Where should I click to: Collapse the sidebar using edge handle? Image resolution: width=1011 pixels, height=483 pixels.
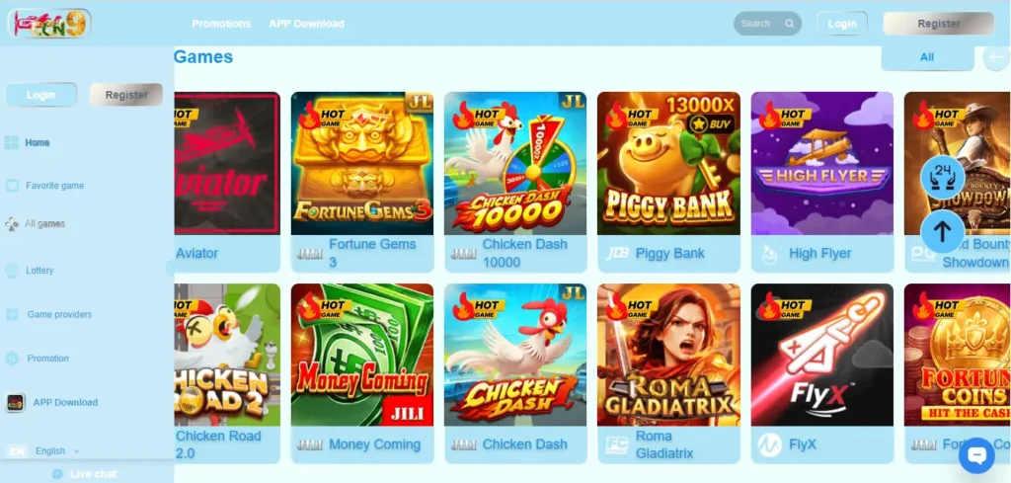click(170, 269)
